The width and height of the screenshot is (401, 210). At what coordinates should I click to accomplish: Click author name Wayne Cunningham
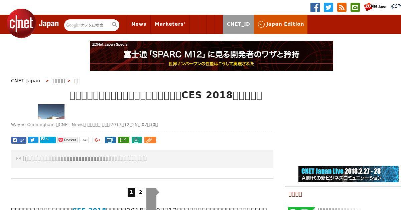pos(33,125)
